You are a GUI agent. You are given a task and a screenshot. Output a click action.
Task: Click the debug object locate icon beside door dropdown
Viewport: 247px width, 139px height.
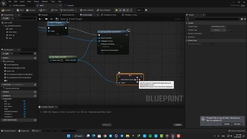tap(146, 10)
